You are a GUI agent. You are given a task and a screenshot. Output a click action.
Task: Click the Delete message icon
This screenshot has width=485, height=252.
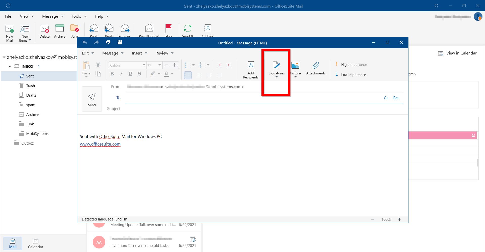(45, 29)
